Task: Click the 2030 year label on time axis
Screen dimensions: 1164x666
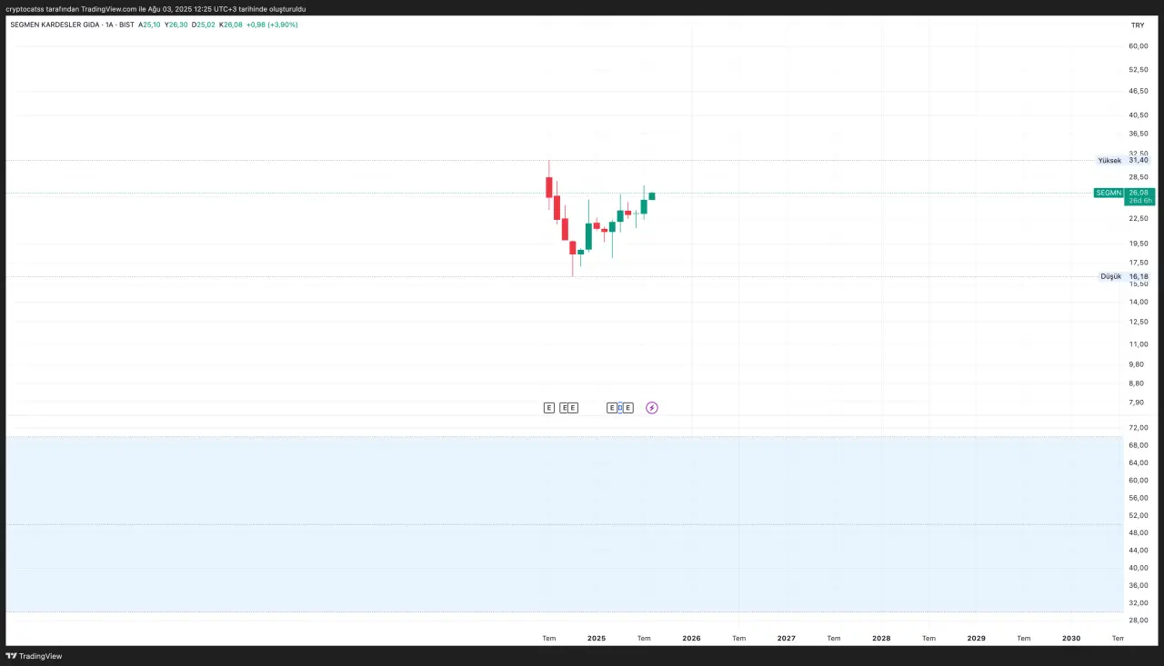Action: (x=1071, y=638)
